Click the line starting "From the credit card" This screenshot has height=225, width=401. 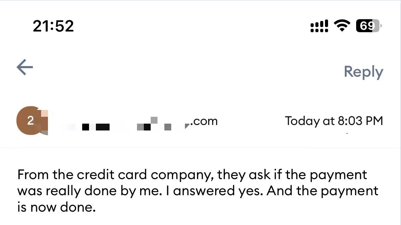192,175
